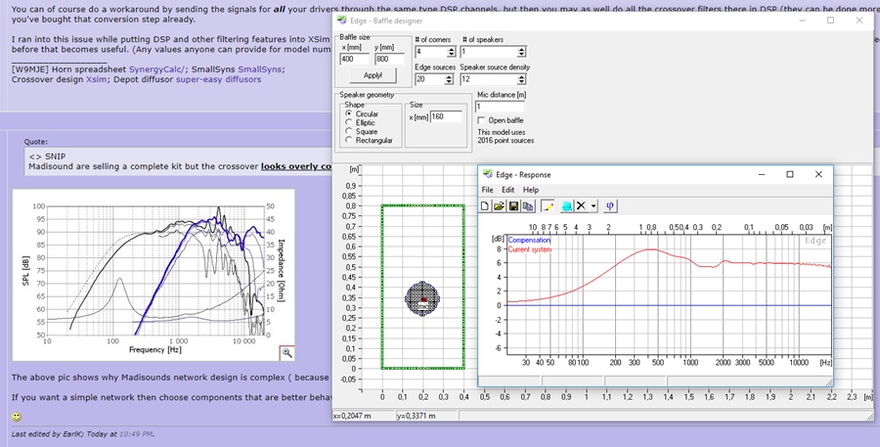This screenshot has height=447, width=880.
Task: Click the bold 'looks overly' text in quote
Action: (x=290, y=167)
